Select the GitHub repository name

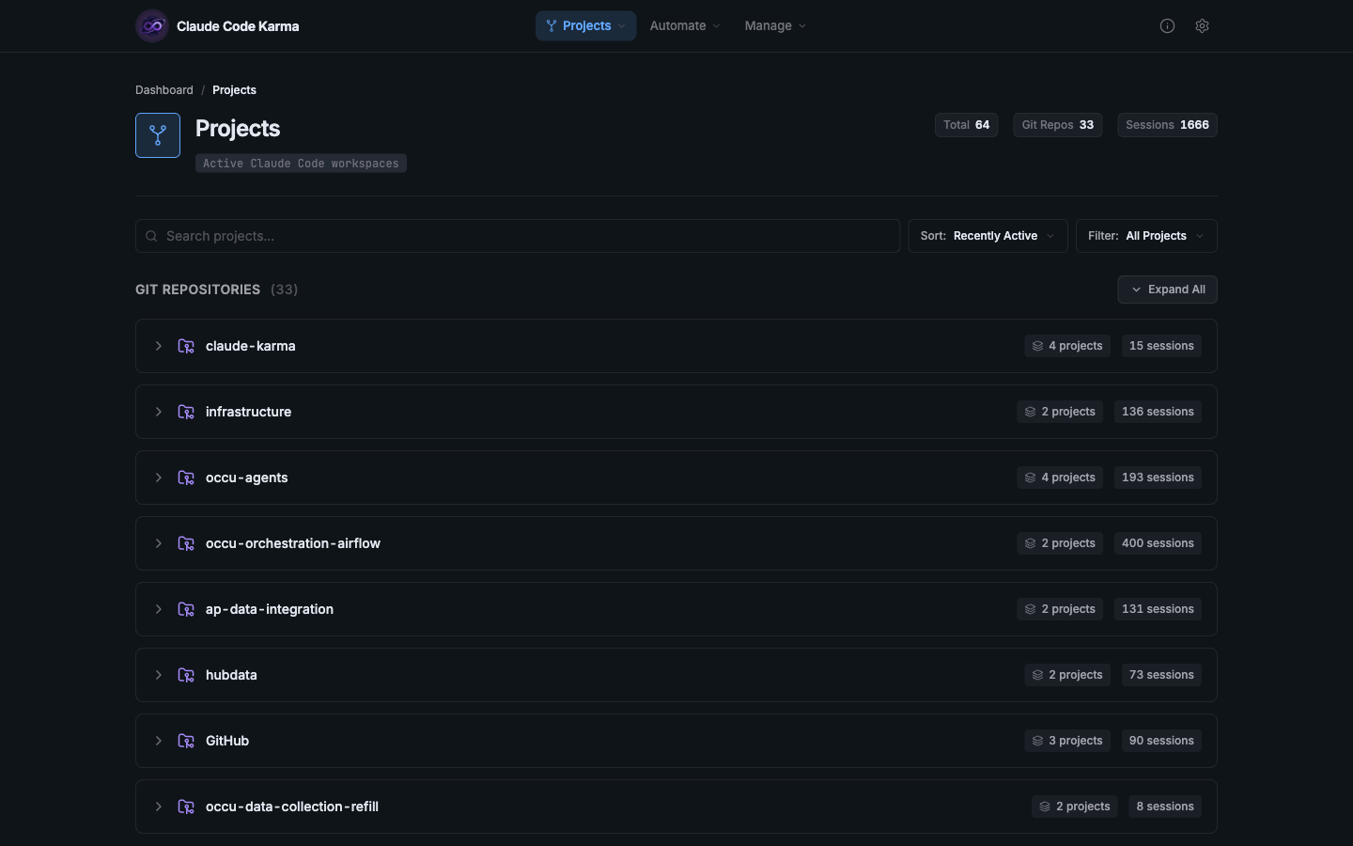(227, 741)
